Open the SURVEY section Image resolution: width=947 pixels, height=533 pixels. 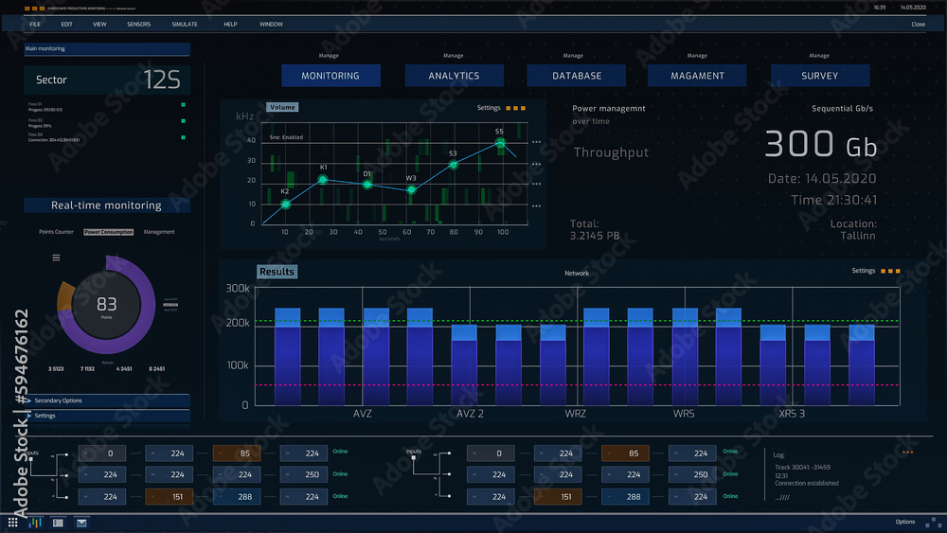(x=820, y=76)
